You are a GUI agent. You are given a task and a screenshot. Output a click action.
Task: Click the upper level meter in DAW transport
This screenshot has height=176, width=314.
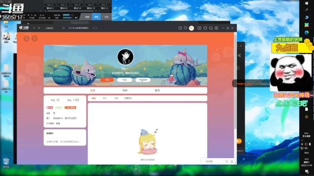[68, 15]
